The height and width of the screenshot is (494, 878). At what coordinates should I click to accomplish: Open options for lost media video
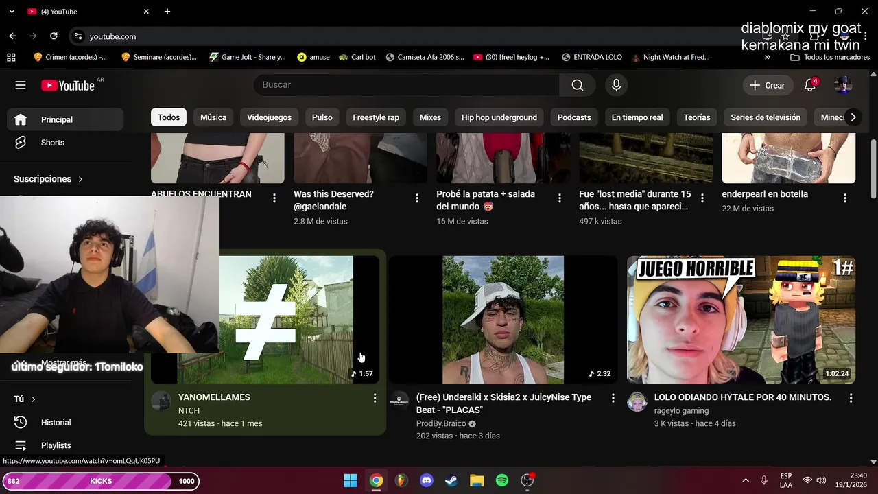702,198
